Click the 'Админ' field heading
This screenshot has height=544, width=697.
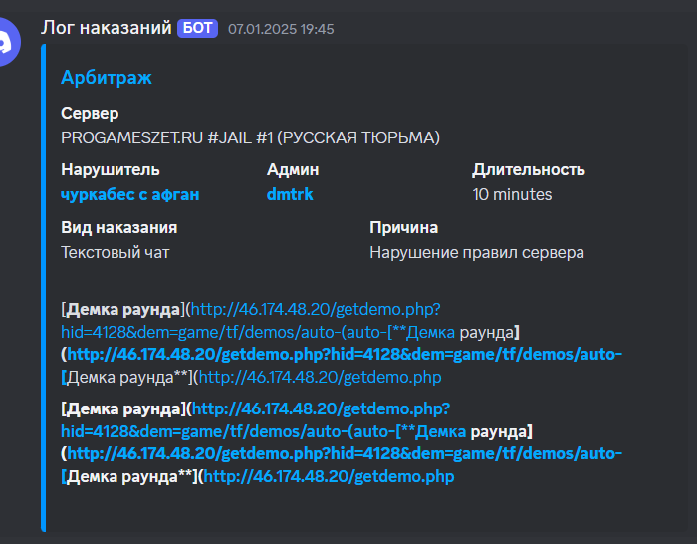click(293, 170)
